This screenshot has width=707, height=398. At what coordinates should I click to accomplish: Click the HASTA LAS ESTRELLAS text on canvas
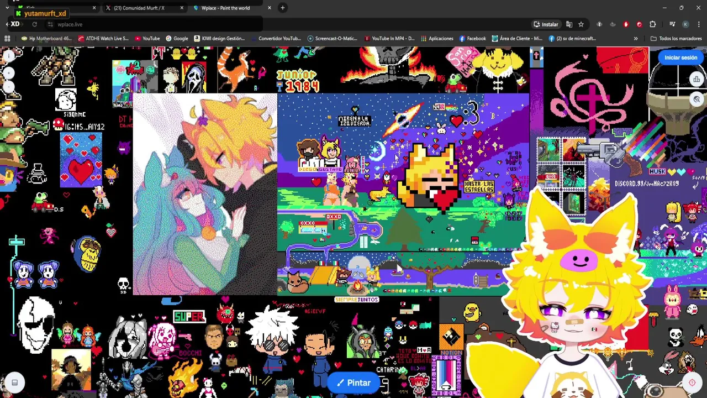coord(479,186)
